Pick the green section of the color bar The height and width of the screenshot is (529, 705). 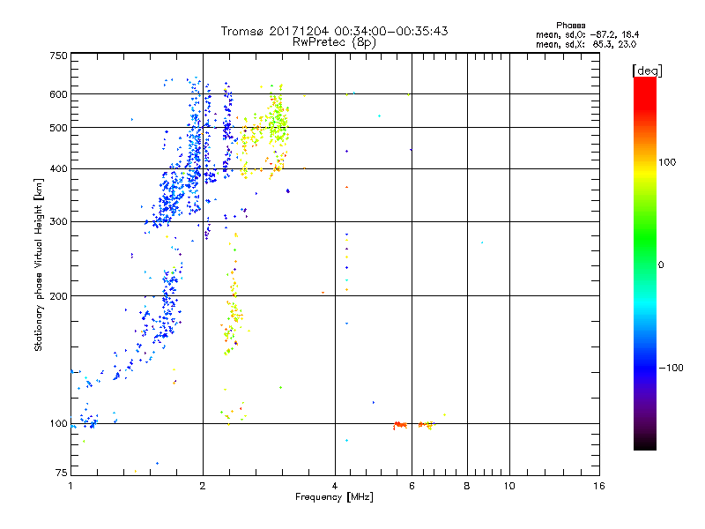645,238
